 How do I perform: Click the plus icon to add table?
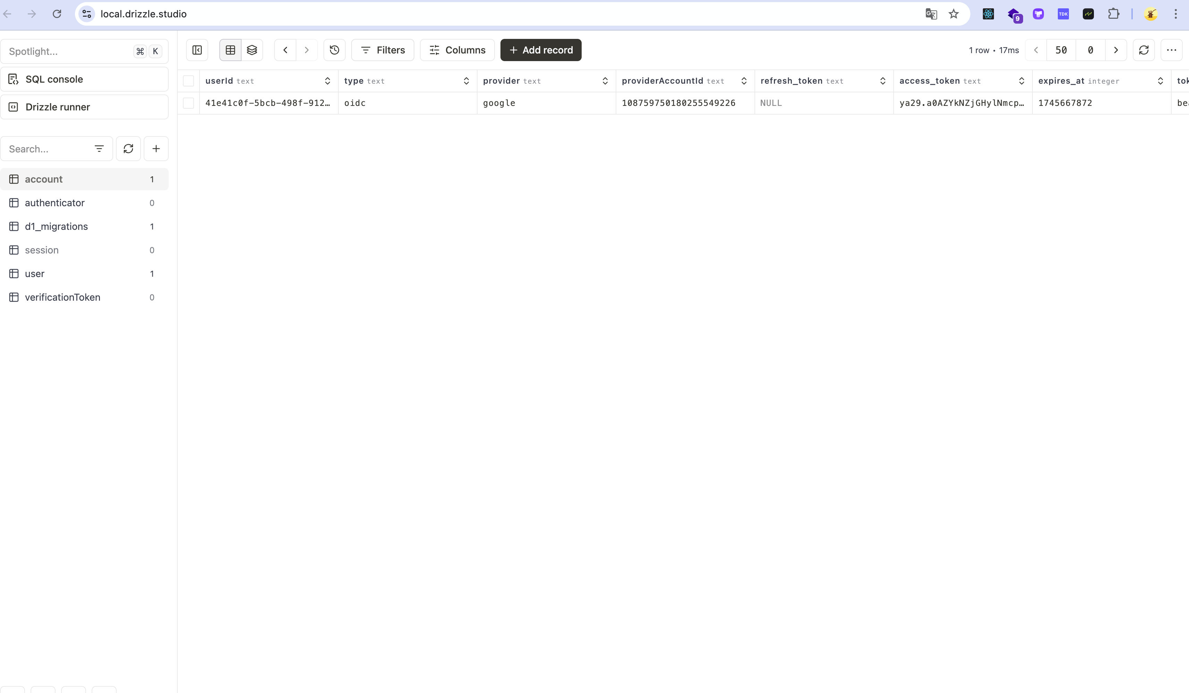[x=156, y=149]
